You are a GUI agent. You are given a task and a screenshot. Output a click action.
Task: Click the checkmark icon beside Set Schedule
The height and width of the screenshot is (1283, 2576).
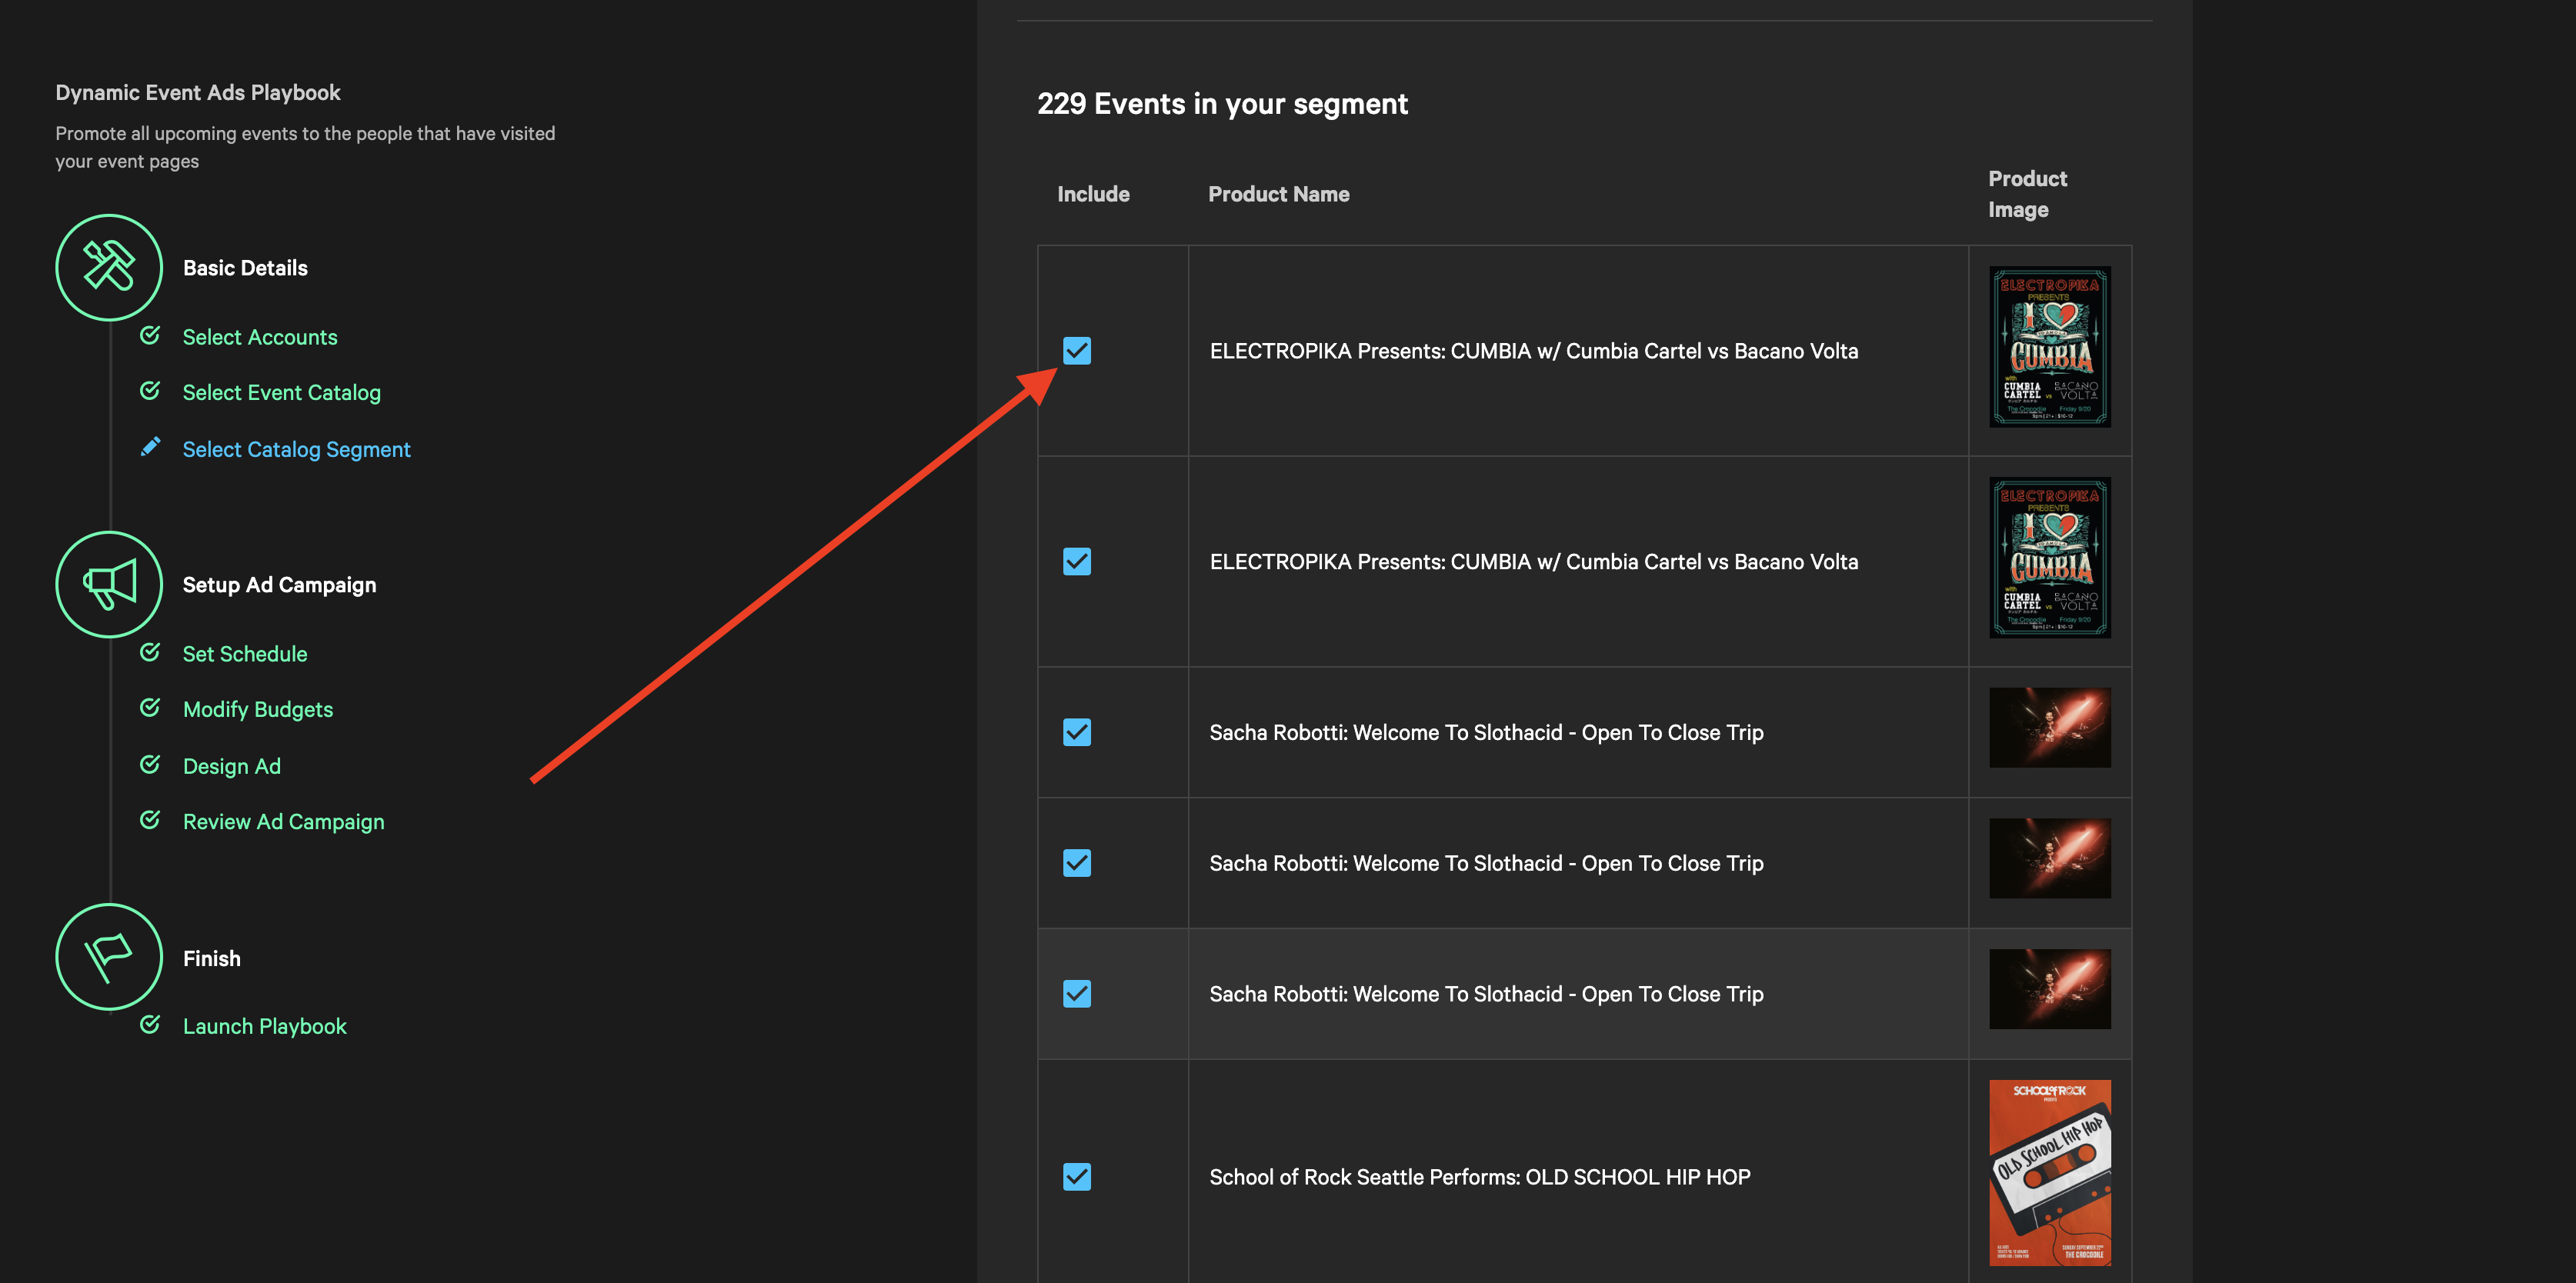150,652
